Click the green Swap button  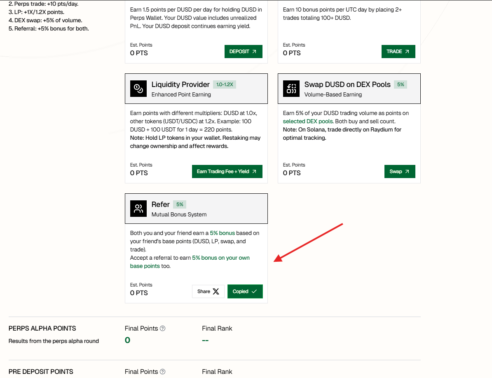click(x=399, y=171)
